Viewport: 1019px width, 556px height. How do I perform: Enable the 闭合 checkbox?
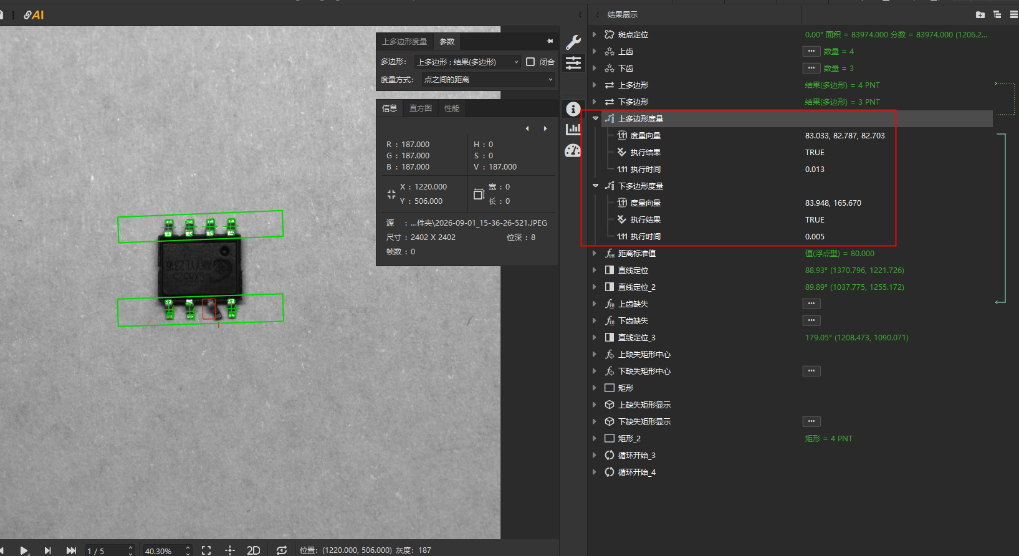[530, 62]
